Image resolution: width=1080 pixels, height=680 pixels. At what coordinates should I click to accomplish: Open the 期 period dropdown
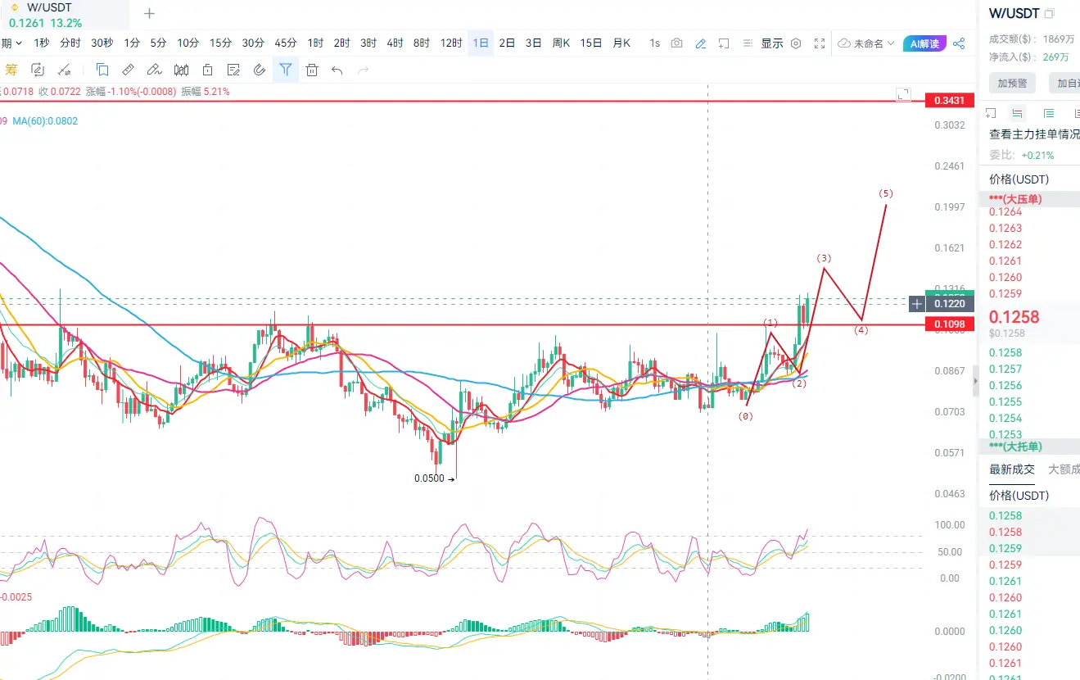click(x=12, y=43)
